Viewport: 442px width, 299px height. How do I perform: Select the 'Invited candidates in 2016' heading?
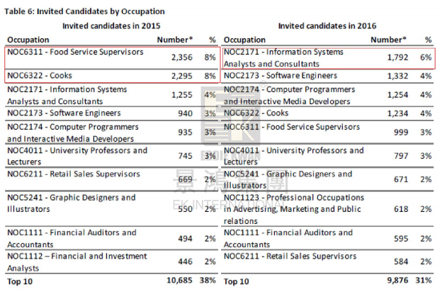[327, 26]
